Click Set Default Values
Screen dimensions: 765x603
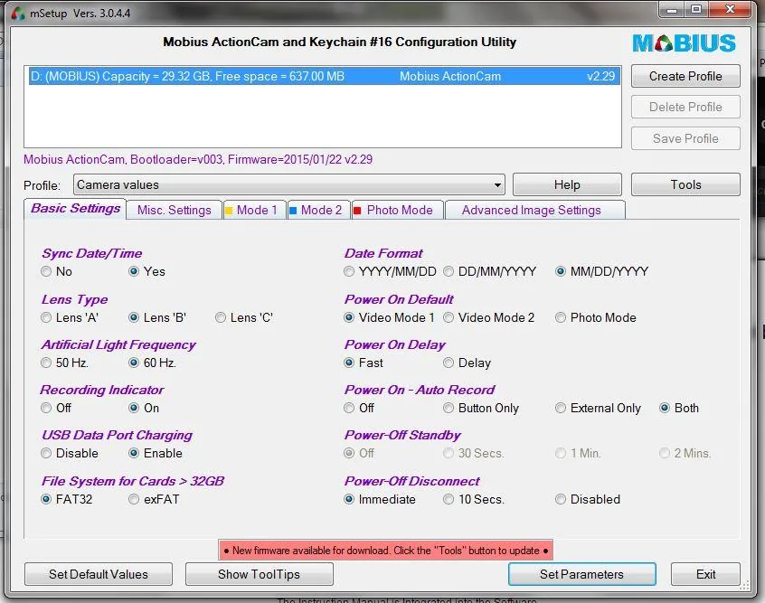pos(98,574)
